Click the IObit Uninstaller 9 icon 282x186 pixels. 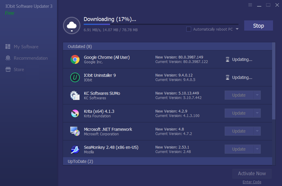(75, 77)
